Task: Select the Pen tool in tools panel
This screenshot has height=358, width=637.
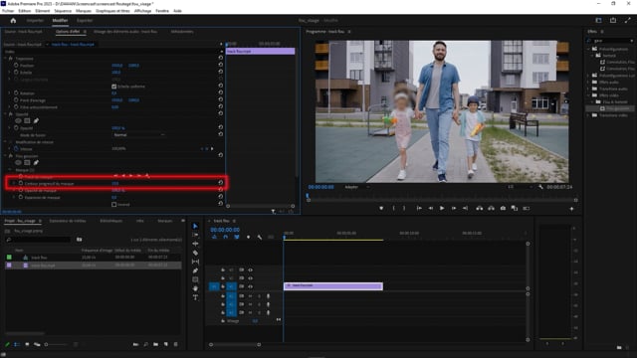Action: (x=195, y=270)
